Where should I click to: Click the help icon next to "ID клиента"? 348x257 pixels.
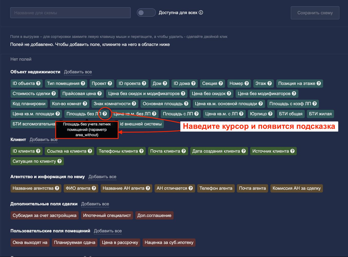38,151
